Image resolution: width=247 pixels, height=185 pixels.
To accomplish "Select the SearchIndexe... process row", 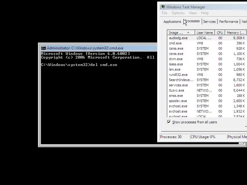I will click(207, 80).
